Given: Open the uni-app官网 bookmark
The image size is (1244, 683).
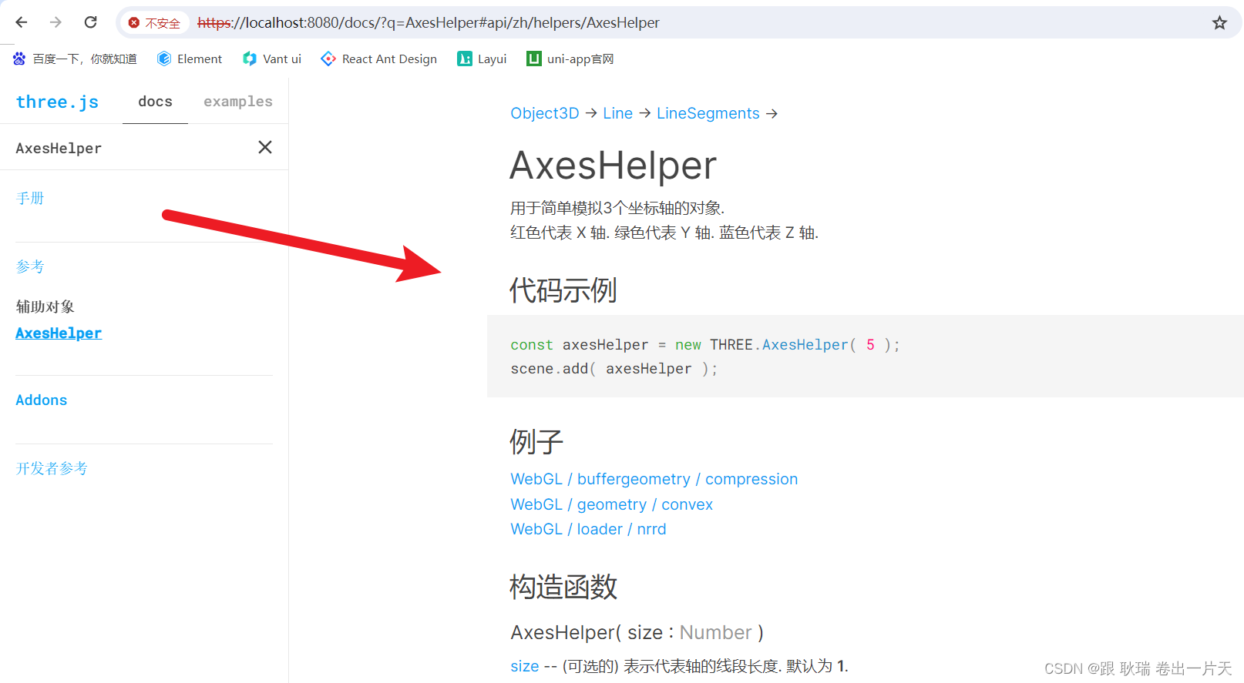Looking at the screenshot, I should (570, 59).
